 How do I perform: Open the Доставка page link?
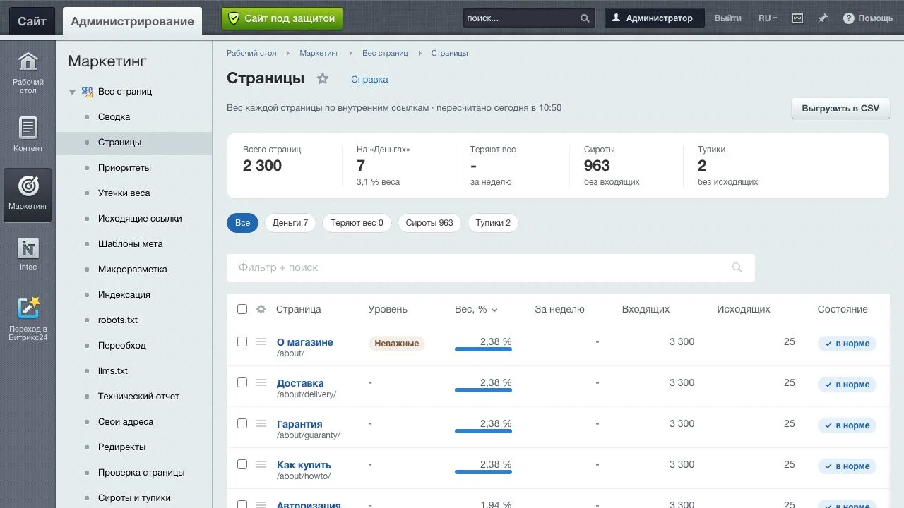point(300,383)
